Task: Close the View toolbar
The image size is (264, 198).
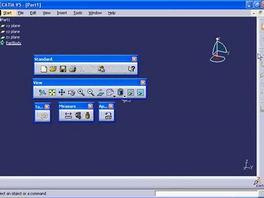Action: (x=143, y=82)
